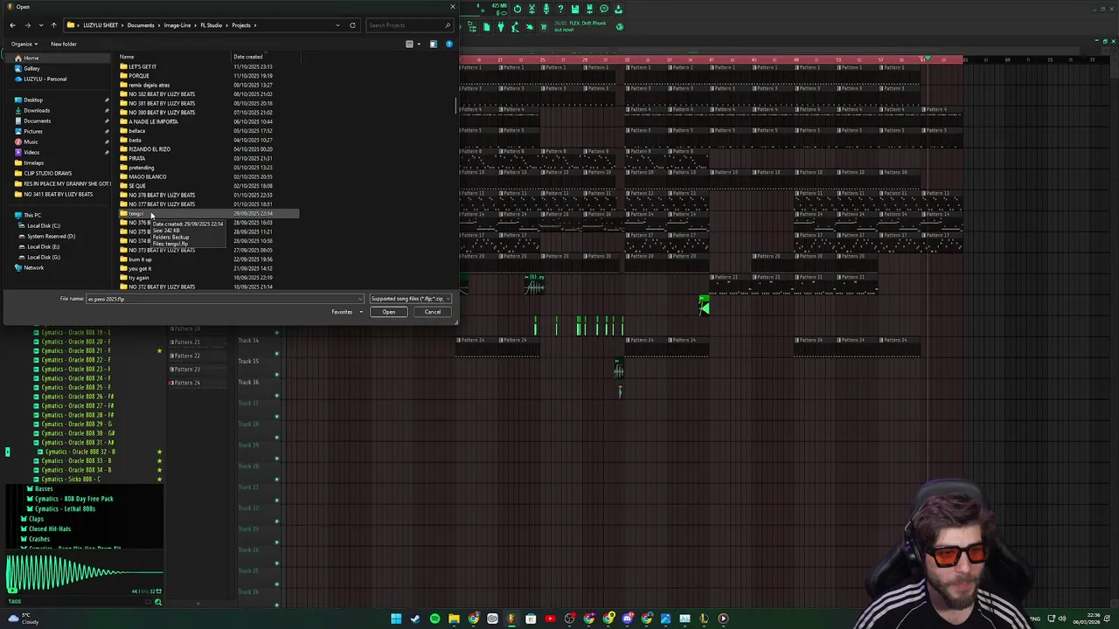The height and width of the screenshot is (629, 1119).
Task: Click the waveform preview of the sample
Action: coord(84,573)
